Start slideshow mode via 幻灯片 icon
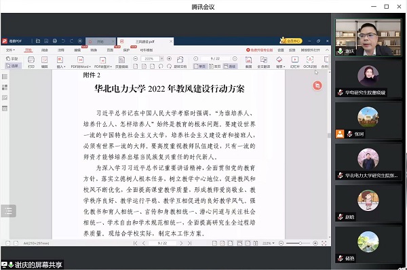Image resolution: width=407 pixels, height=270 pixels. 295,62
